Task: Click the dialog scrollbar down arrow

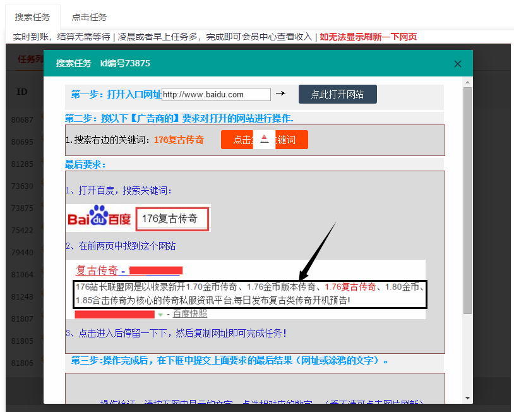Action: 467,398
